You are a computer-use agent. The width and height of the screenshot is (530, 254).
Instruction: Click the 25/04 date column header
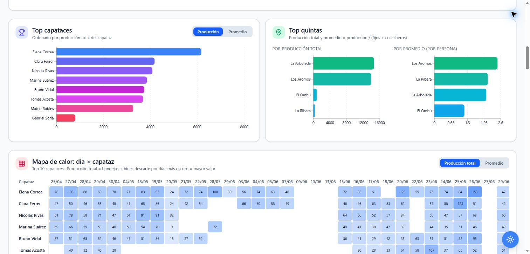56,182
